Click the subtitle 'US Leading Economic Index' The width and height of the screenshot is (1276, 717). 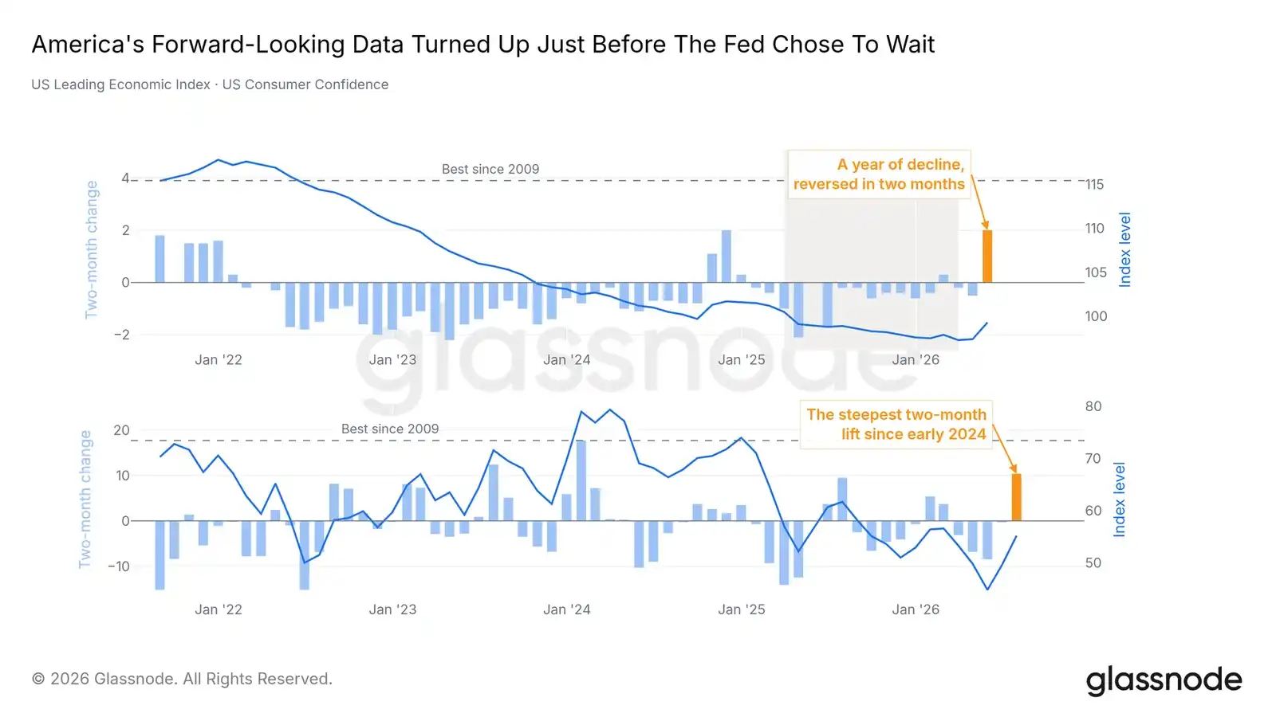(120, 84)
